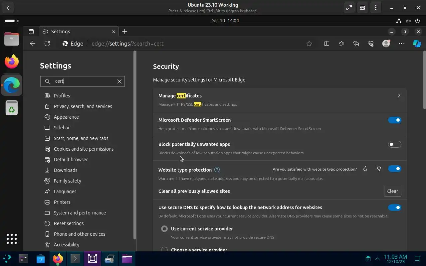Open the power icon in the top bar

(x=418, y=21)
